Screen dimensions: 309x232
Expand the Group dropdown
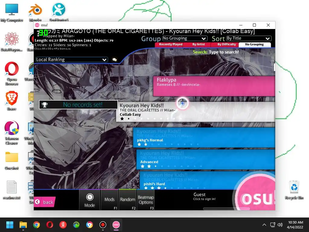pyautogui.click(x=185, y=38)
